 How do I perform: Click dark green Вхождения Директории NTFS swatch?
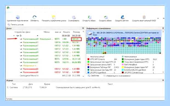(123, 59)
